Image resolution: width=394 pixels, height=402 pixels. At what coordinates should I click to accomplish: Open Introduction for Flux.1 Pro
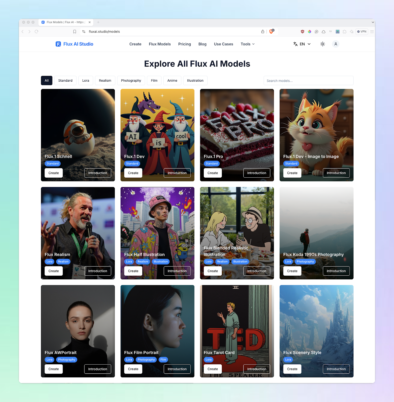(257, 173)
